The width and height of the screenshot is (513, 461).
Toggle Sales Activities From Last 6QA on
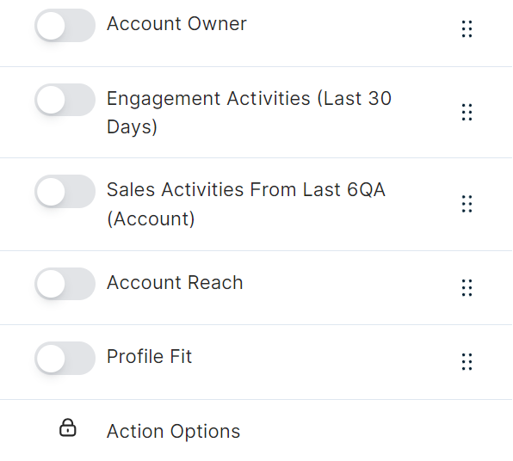point(65,191)
